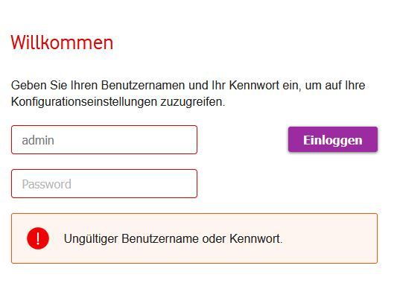The width and height of the screenshot is (397, 292).
Task: Click the word zuzugreifen in the description
Action: tap(193, 102)
